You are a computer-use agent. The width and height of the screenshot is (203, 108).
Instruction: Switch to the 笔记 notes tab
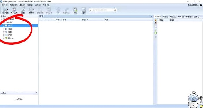pos(189,17)
